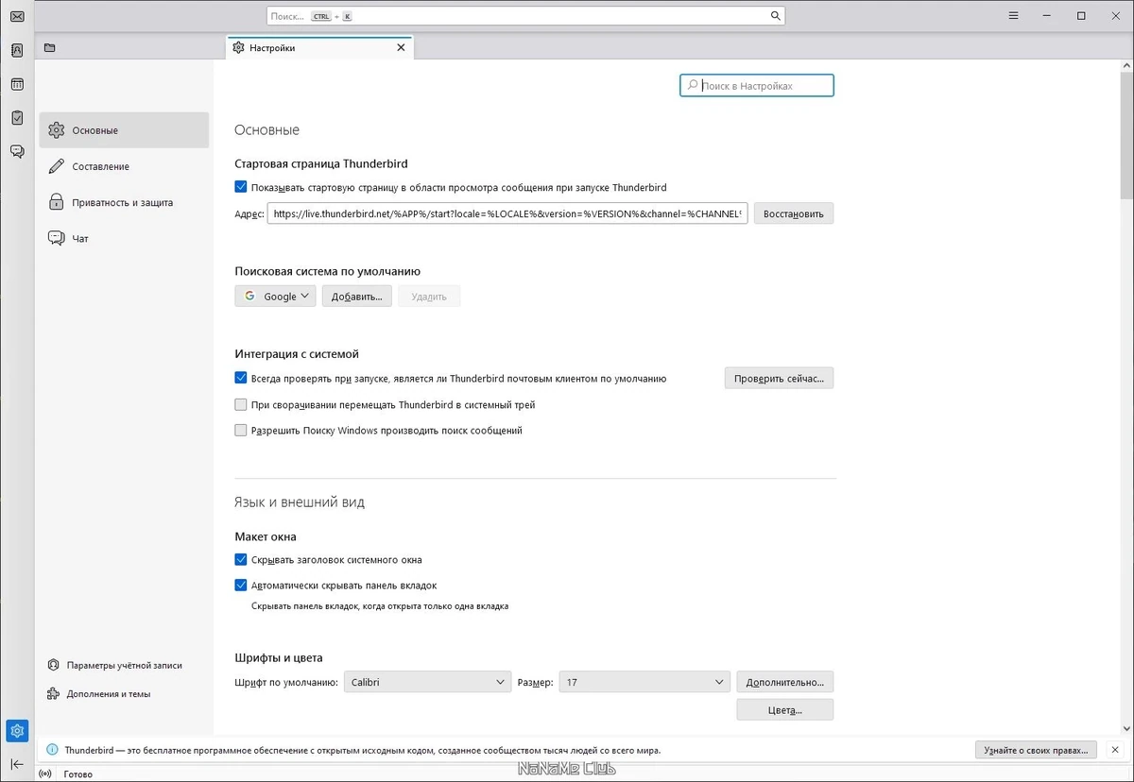Open Приватность и защита category
This screenshot has width=1134, height=782.
tap(124, 202)
